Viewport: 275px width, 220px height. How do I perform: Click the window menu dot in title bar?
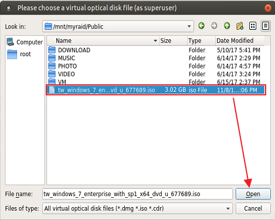[x=9, y=8]
